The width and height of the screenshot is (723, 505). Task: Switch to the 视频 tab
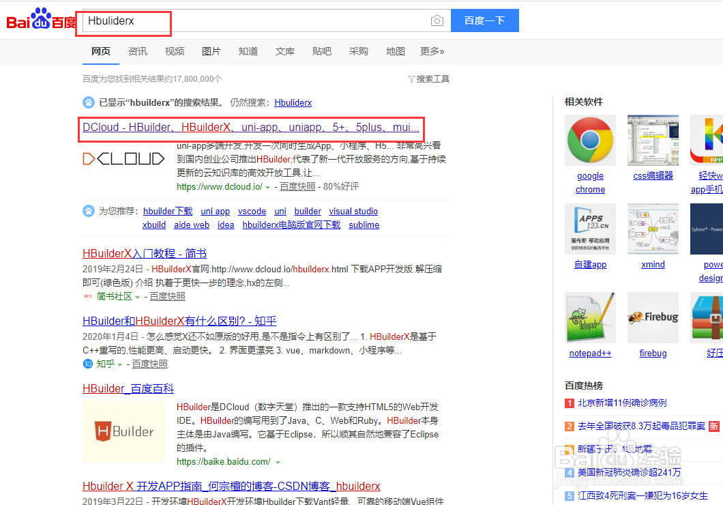coord(175,51)
